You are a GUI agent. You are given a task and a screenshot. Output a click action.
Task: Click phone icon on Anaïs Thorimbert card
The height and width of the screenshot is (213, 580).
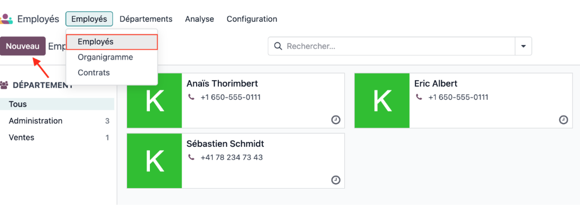point(191,98)
